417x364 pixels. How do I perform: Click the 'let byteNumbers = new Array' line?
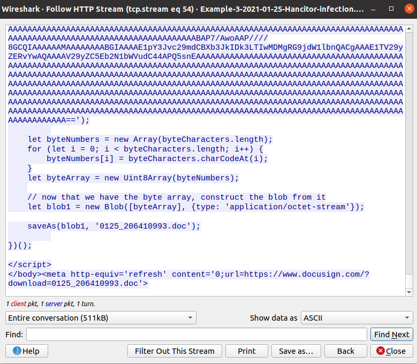point(150,139)
